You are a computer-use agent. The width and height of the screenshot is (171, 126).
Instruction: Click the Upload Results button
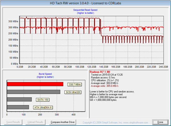(35, 122)
